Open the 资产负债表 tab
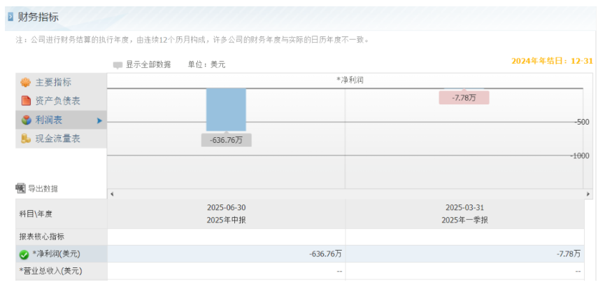Image resolution: width=598 pixels, height=287 pixels. tap(57, 101)
